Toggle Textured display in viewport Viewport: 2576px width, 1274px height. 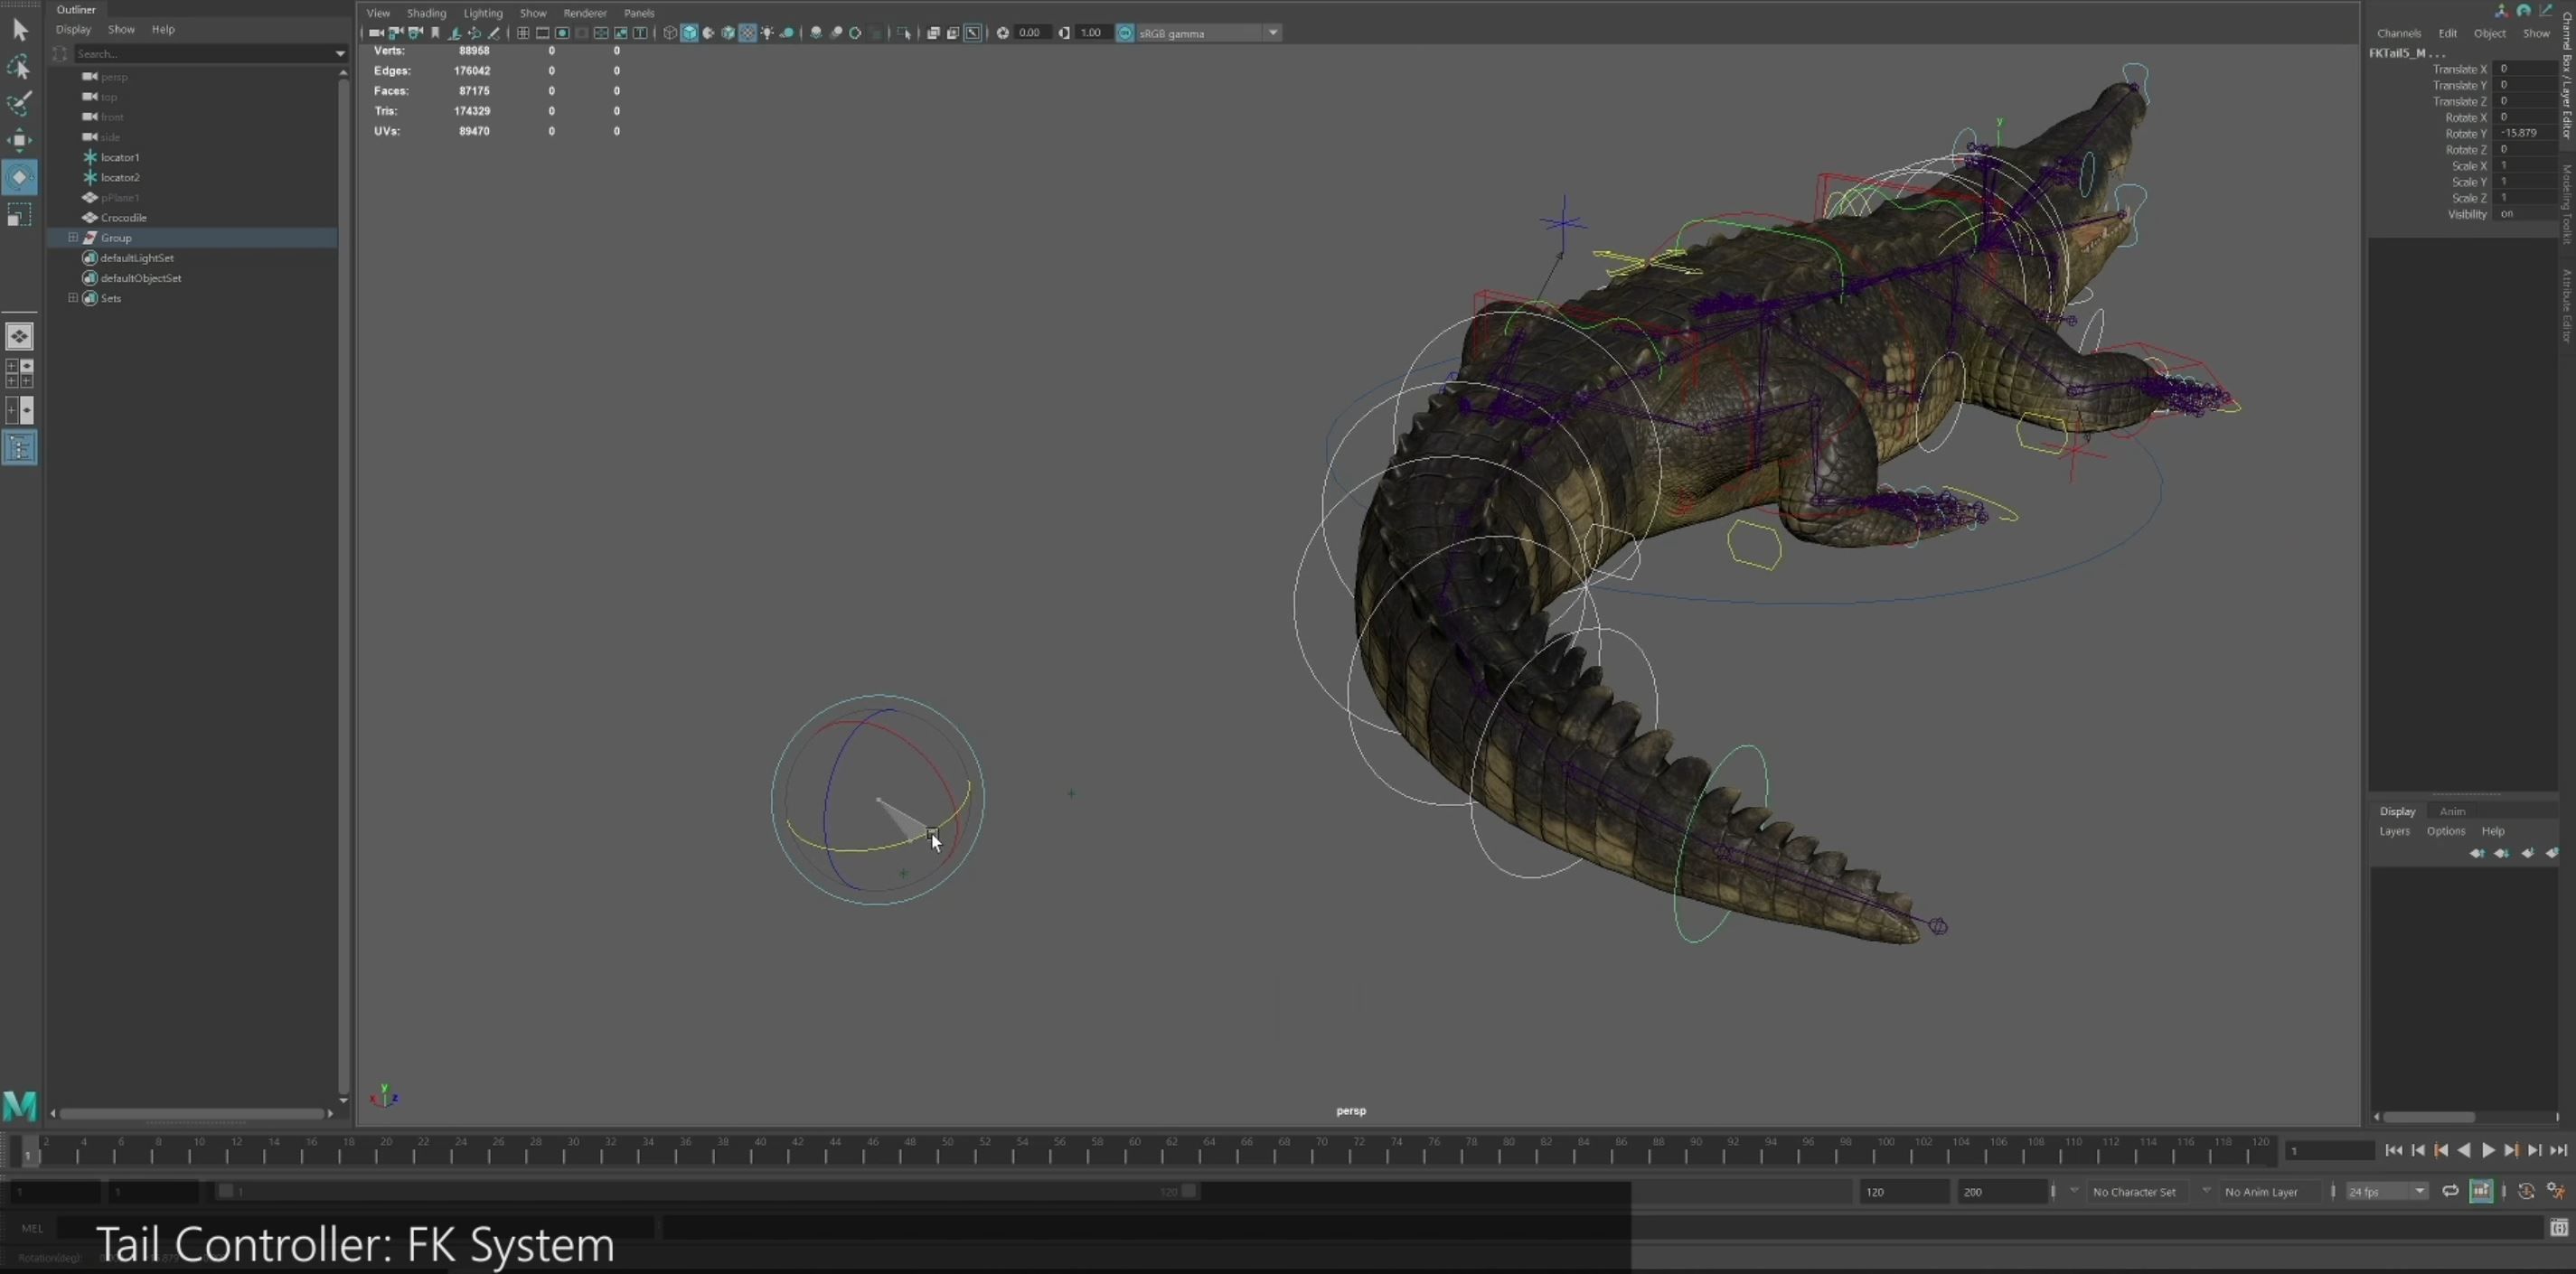click(747, 33)
